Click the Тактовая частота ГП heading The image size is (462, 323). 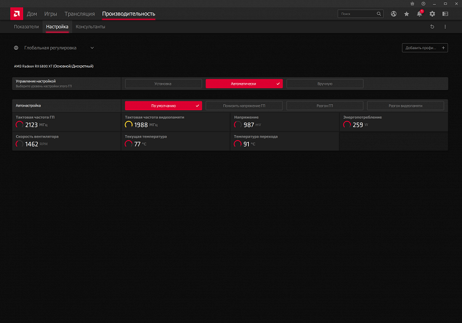click(x=35, y=117)
